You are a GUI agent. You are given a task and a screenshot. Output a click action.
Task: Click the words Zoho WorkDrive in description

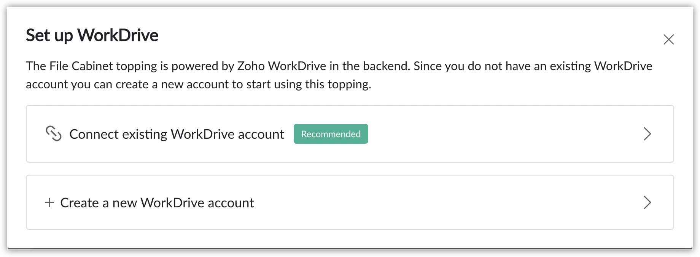[282, 66]
